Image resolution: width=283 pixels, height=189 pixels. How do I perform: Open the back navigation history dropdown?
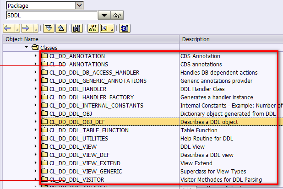pyautogui.click(x=17, y=28)
